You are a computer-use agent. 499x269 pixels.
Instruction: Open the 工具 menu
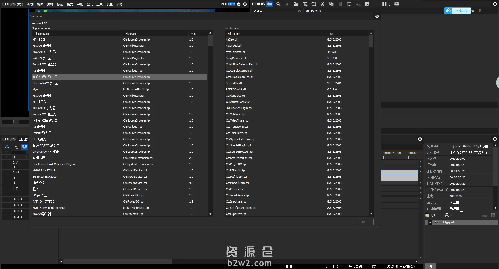tap(100, 4)
